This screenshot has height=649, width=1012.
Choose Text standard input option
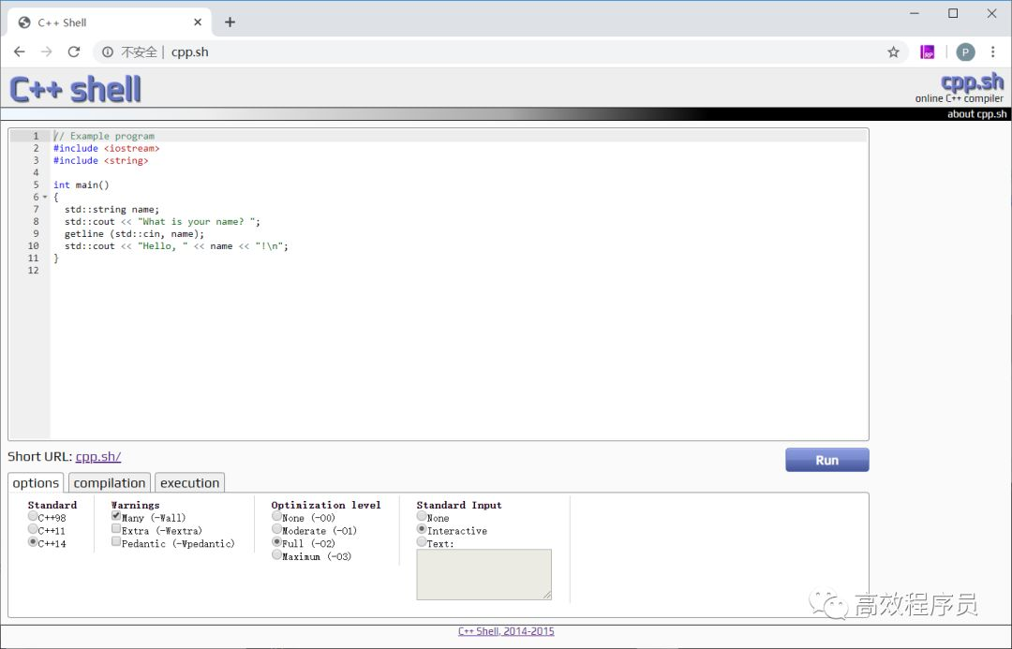[x=422, y=542]
